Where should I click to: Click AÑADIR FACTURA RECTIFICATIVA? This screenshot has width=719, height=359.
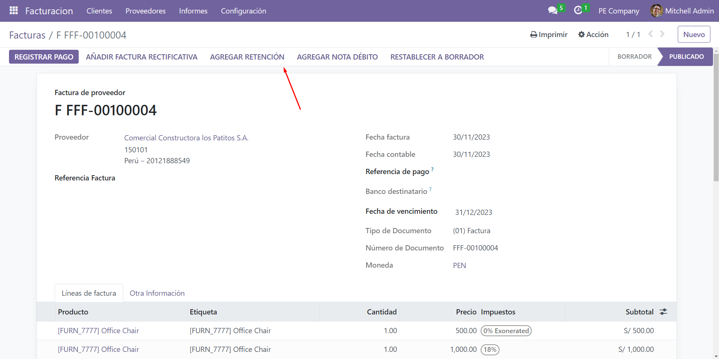click(x=142, y=57)
